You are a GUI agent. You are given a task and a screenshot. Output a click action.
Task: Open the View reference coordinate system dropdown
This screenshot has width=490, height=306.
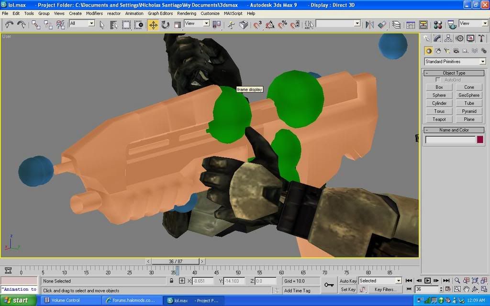coord(197,23)
